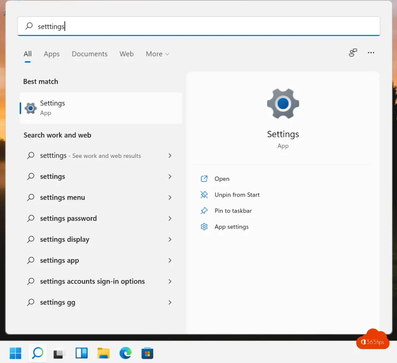Select the Documents filter tab

(90, 54)
